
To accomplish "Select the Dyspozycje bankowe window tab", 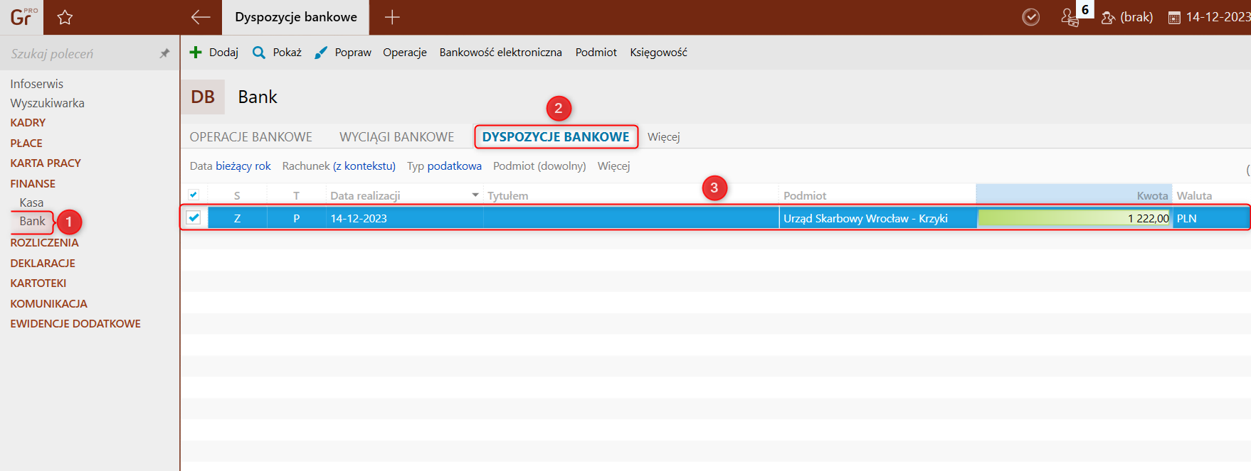I will (296, 17).
